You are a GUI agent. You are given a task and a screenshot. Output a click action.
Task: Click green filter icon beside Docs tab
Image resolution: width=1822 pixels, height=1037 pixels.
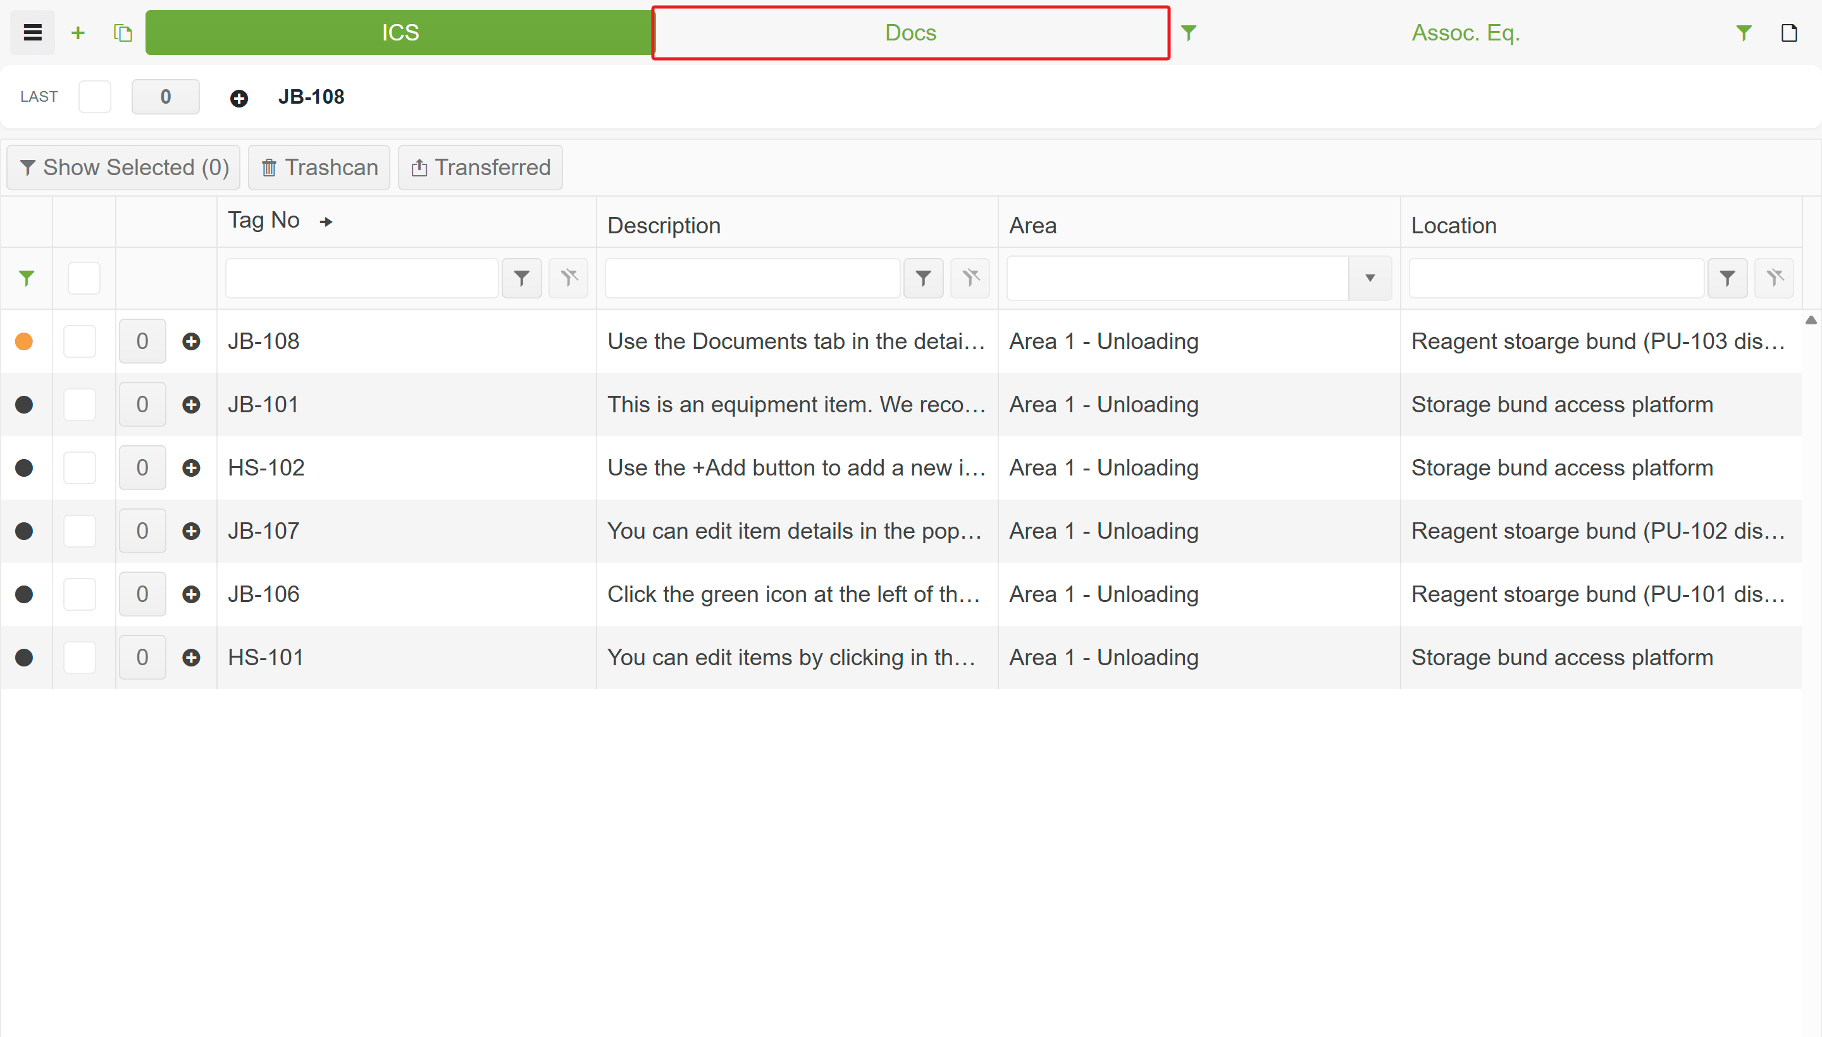coord(1189,33)
